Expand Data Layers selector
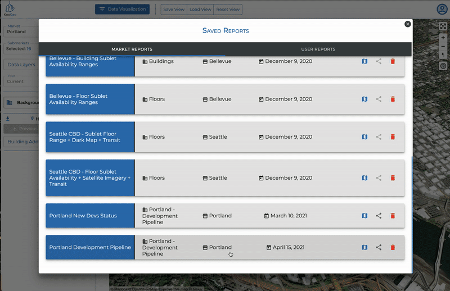 [x=21, y=65]
